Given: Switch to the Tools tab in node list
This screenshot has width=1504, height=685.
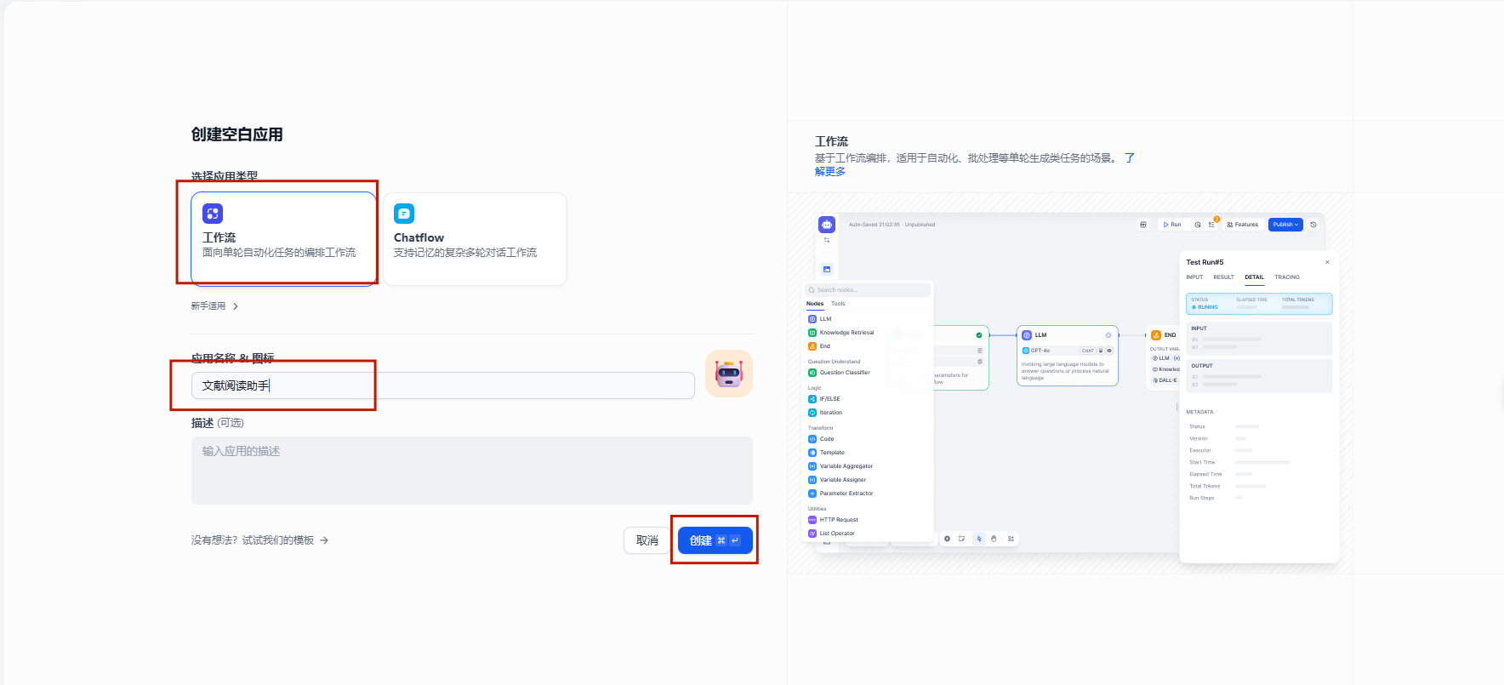Looking at the screenshot, I should [838, 304].
